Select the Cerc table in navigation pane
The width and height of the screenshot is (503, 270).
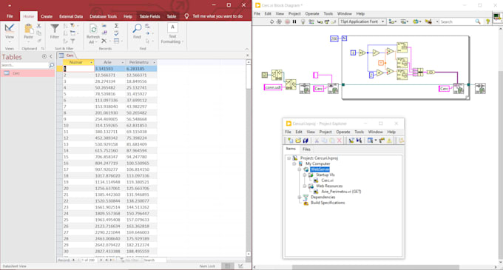(x=27, y=73)
